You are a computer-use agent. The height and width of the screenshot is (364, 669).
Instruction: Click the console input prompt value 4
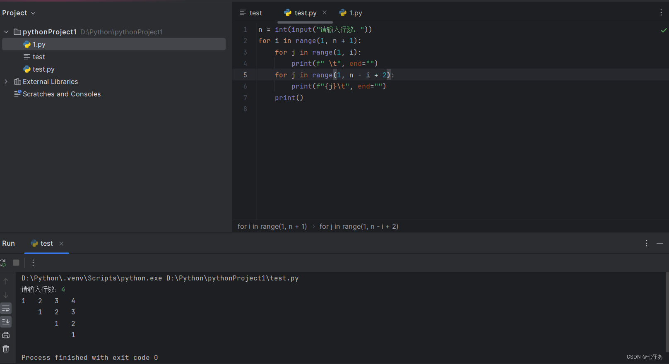(x=63, y=289)
